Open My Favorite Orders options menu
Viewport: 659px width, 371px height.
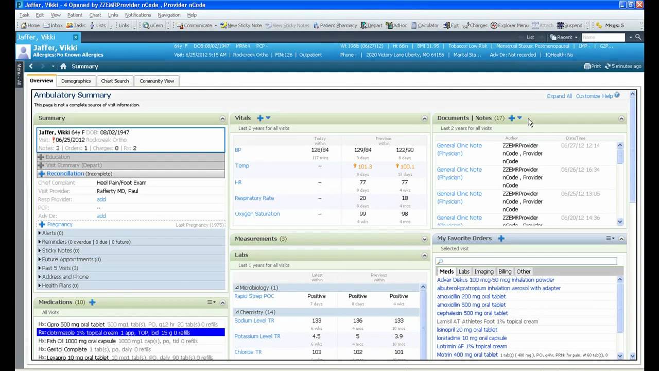point(610,239)
